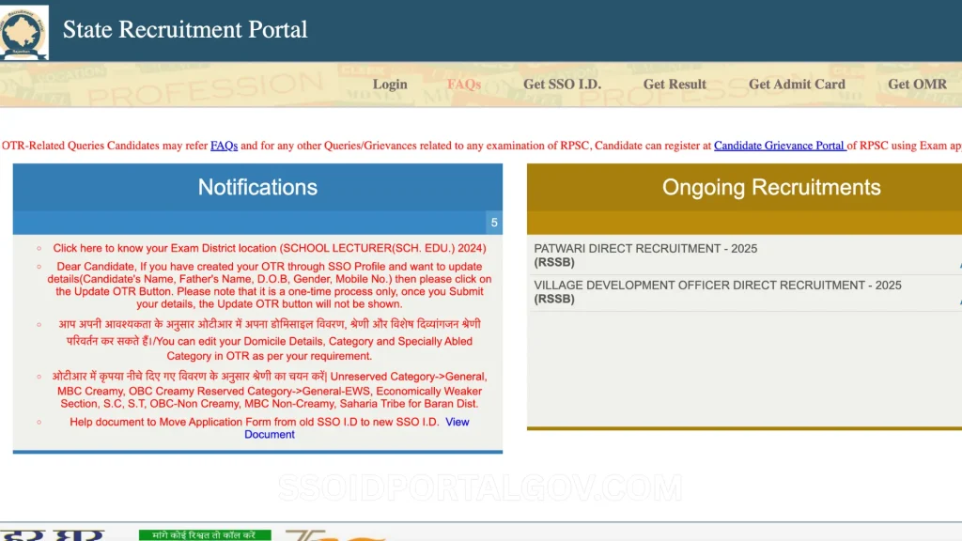
Task: Open Get OMR from the menu
Action: pyautogui.click(x=917, y=85)
